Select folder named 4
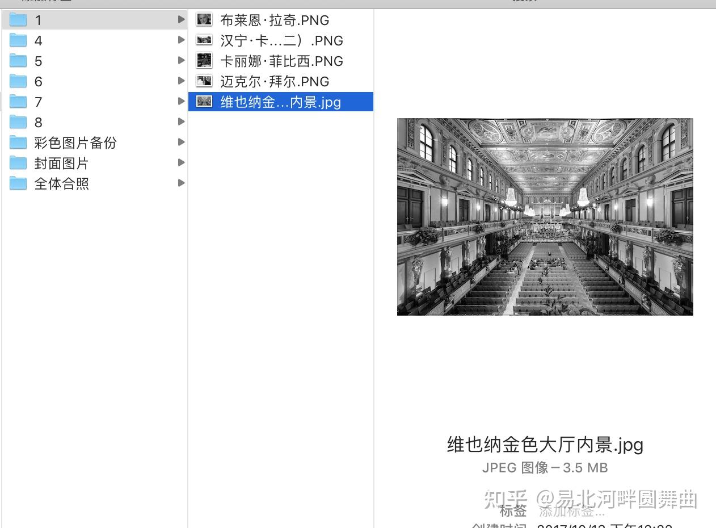The width and height of the screenshot is (716, 528). pos(38,41)
